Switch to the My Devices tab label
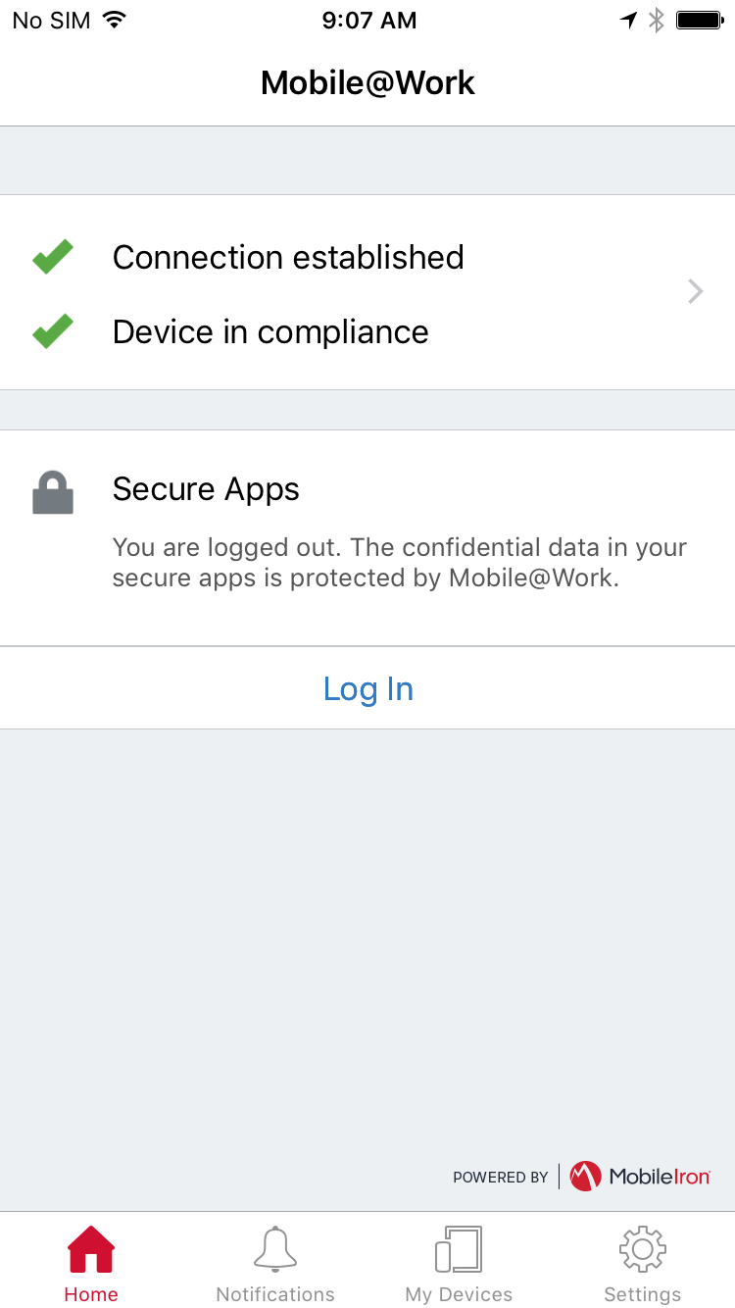The image size is (735, 1308). pos(459,1294)
